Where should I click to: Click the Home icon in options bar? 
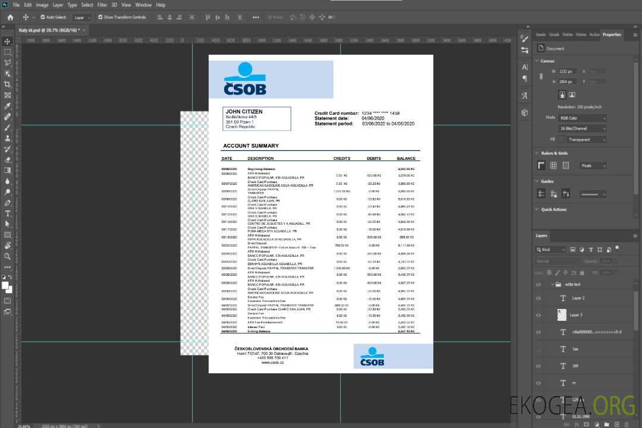coord(10,17)
